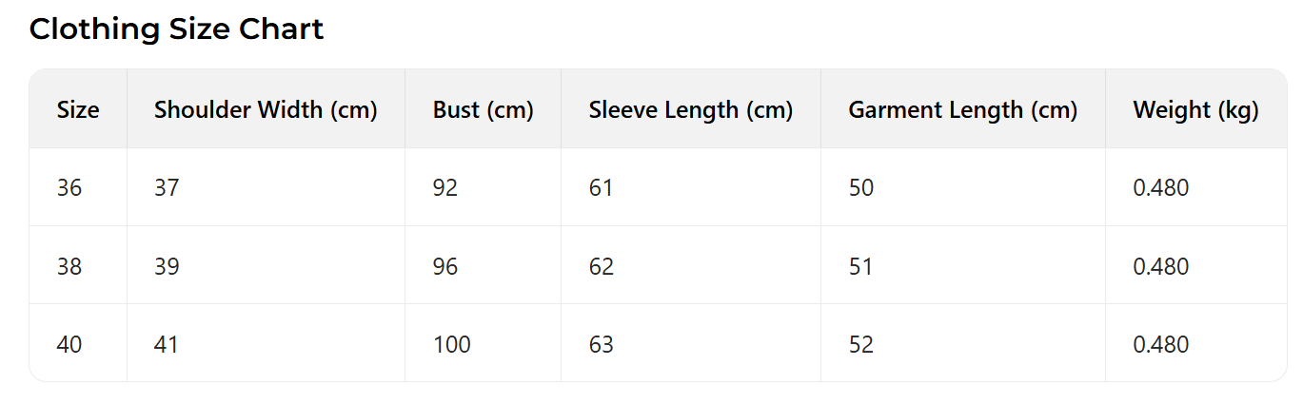Click weight 0.480 in size 40 row
This screenshot has width=1303, height=404.
1160,344
